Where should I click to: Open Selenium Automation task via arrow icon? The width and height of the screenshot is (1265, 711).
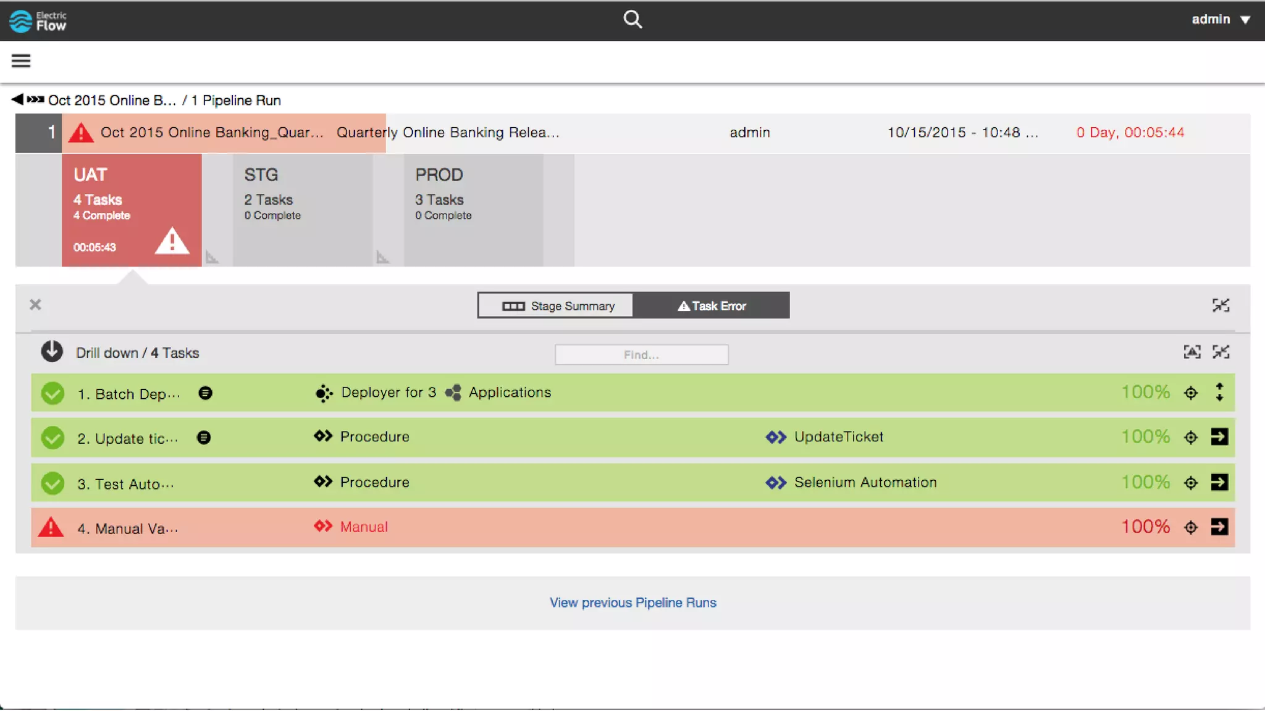pyautogui.click(x=1219, y=482)
